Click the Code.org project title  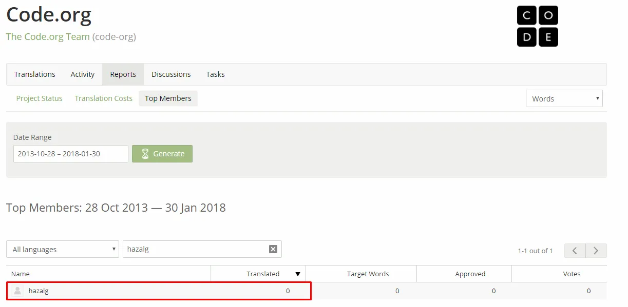[x=49, y=14]
